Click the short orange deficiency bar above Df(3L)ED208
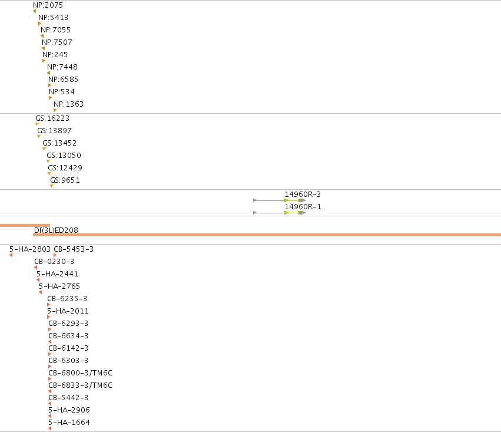Viewport: 501px width, 432px height. (x=25, y=226)
